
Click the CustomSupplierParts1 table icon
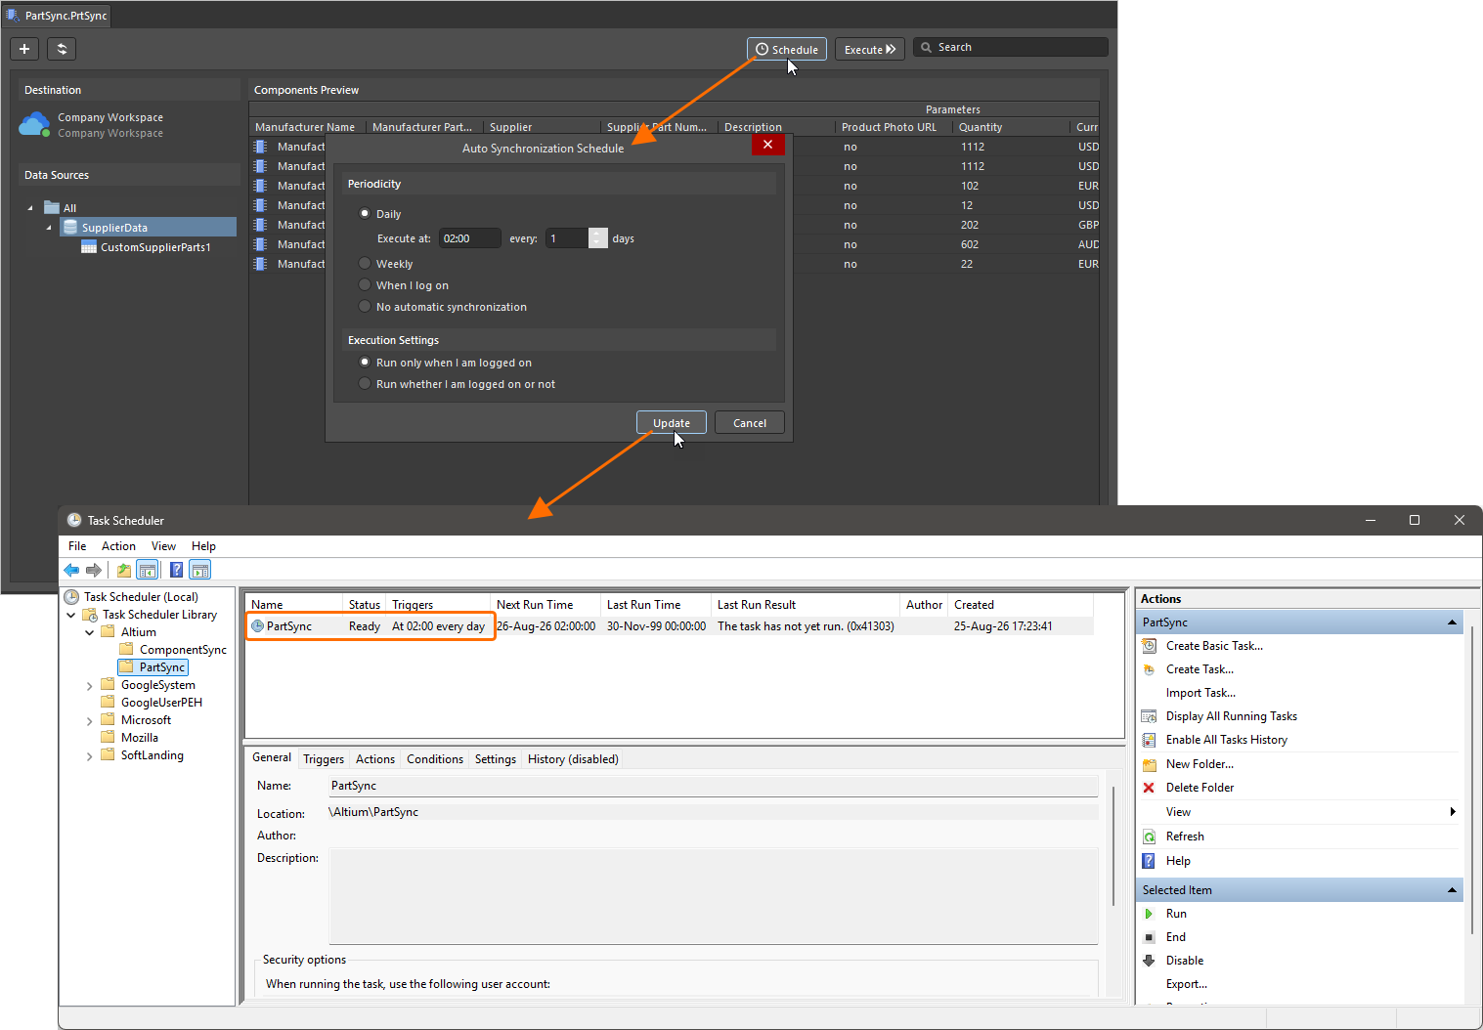tap(89, 247)
